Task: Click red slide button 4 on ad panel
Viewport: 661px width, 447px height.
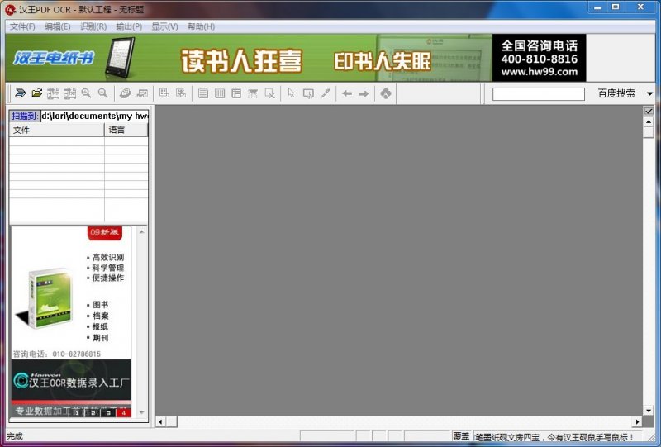Action: point(124,413)
